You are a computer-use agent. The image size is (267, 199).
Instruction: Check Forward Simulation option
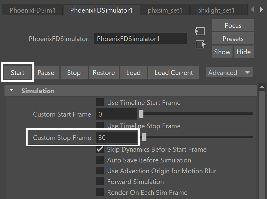(x=100, y=182)
